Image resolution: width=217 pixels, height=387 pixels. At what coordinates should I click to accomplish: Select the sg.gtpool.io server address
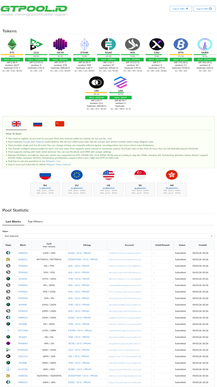point(140,188)
